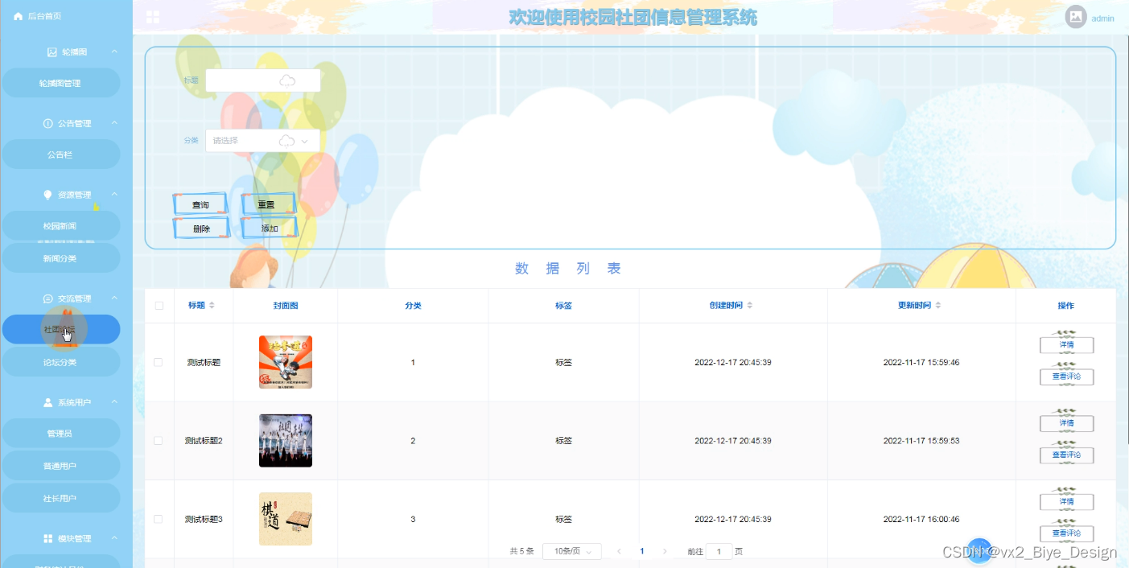Viewport: 1129px width, 568px height.
Task: Go to next page arrow
Action: (x=665, y=551)
